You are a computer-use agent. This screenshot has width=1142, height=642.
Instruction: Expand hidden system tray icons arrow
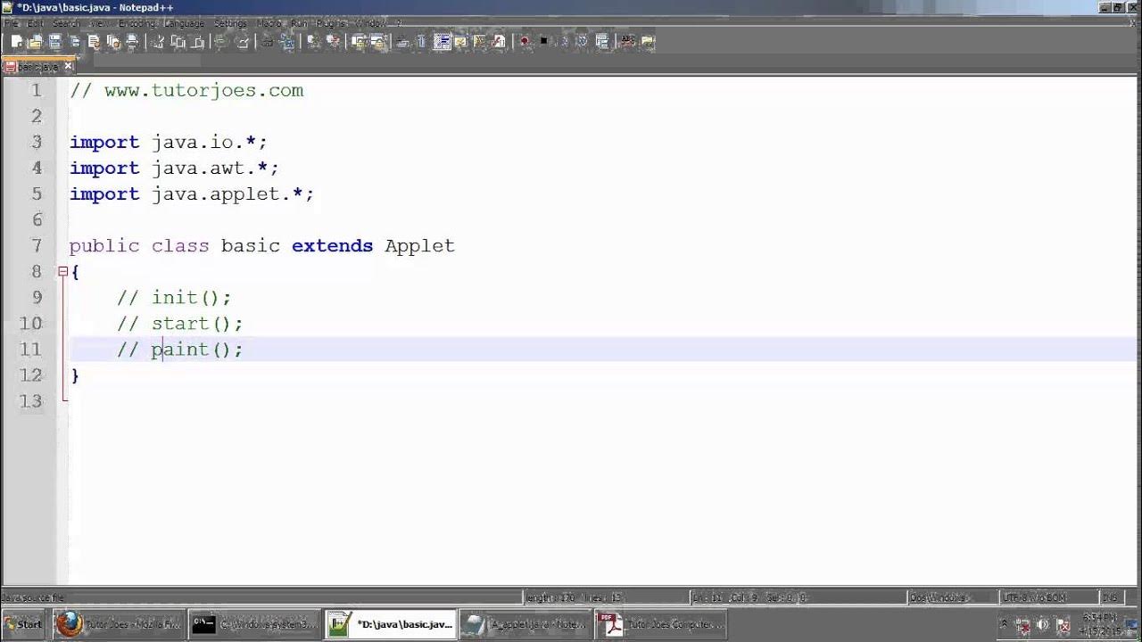(1005, 624)
